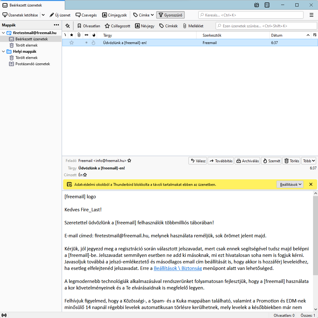Pin the quick filter with the pushpin icon

coord(68,26)
